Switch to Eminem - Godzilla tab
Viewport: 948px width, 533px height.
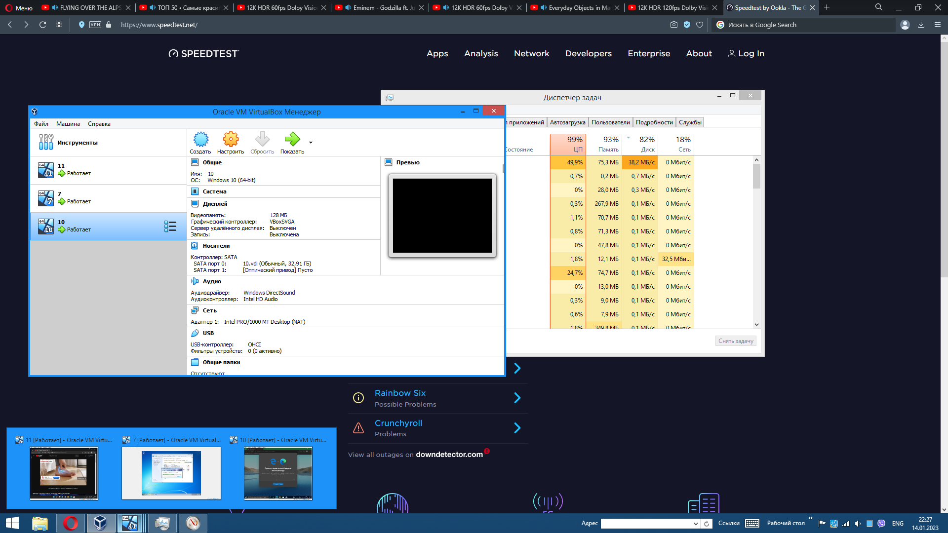pyautogui.click(x=378, y=7)
